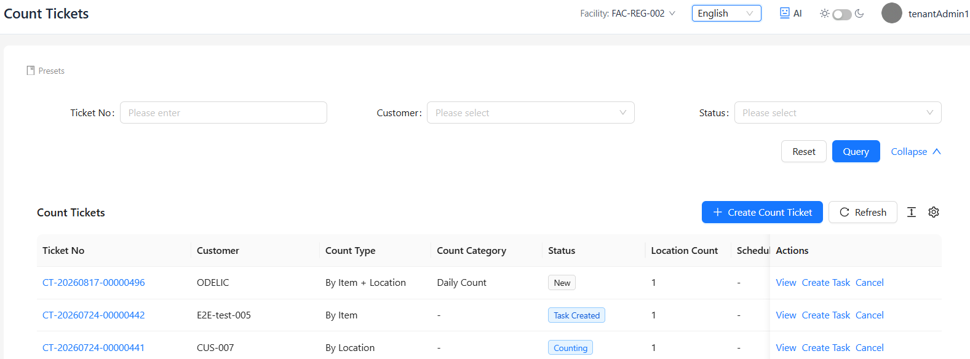This screenshot has height=359, width=970.
Task: Open the Status filter dropdown
Action: point(838,112)
